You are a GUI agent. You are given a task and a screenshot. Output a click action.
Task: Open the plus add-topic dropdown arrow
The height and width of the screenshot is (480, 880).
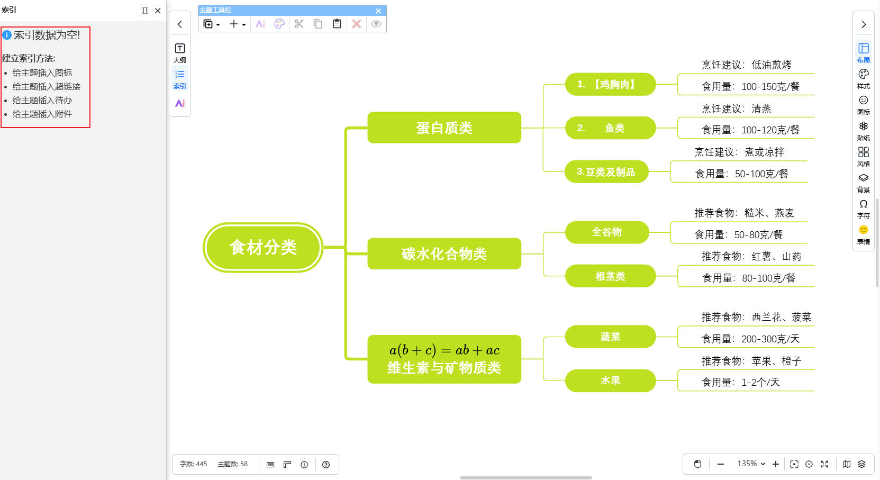pyautogui.click(x=244, y=24)
